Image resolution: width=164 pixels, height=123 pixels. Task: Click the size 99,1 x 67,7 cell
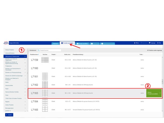(x=68, y=110)
